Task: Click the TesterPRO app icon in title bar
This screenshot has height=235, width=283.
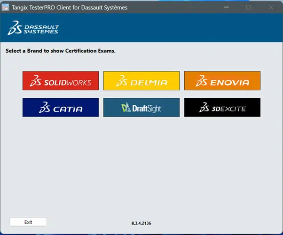Action: [5, 8]
